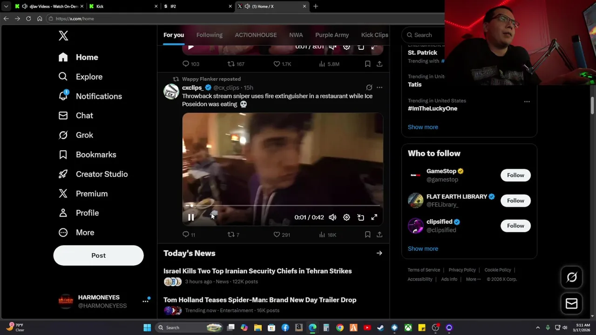
Task: Follow clipsified
Action: (515, 226)
